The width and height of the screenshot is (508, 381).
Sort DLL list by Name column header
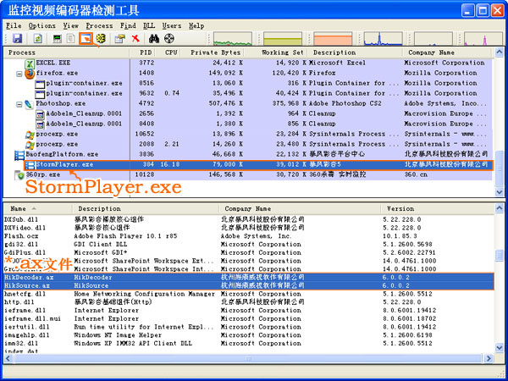point(19,208)
